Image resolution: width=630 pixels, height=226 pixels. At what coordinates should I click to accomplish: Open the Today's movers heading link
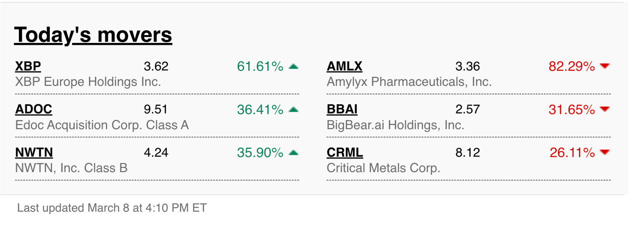[x=93, y=35]
